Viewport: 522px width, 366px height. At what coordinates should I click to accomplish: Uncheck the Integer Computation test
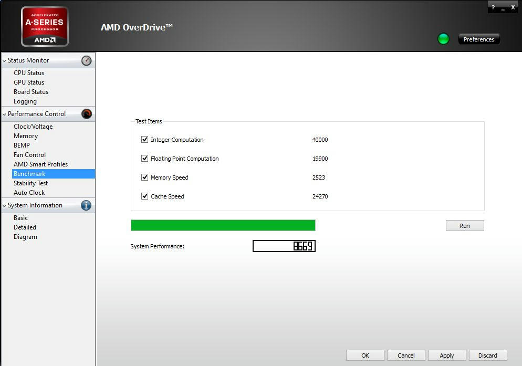[144, 140]
